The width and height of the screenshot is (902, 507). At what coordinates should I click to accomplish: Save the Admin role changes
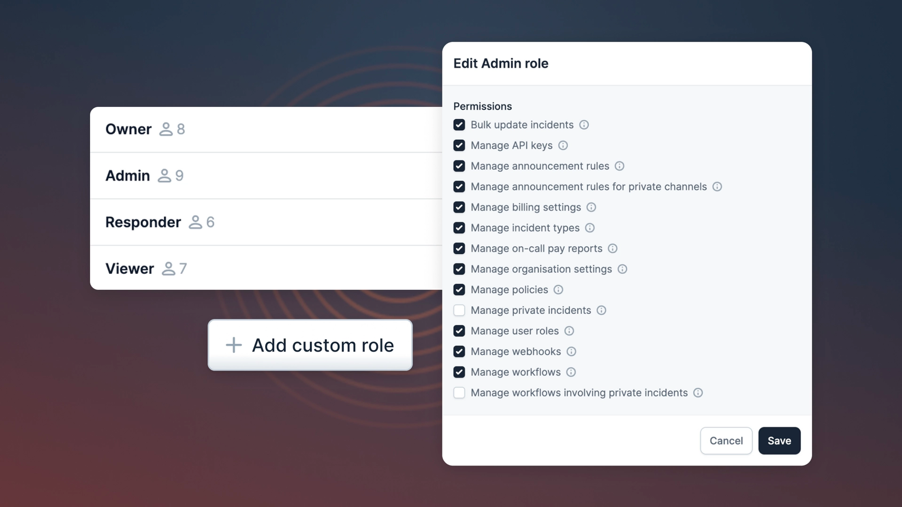(779, 441)
